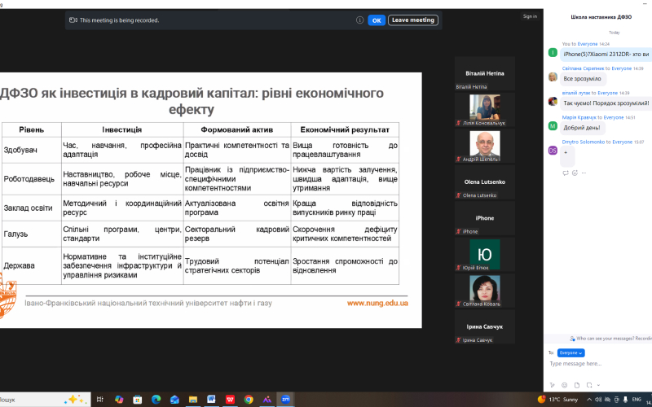Click Who can see your messages notice
652x407 pixels.
tap(610, 339)
